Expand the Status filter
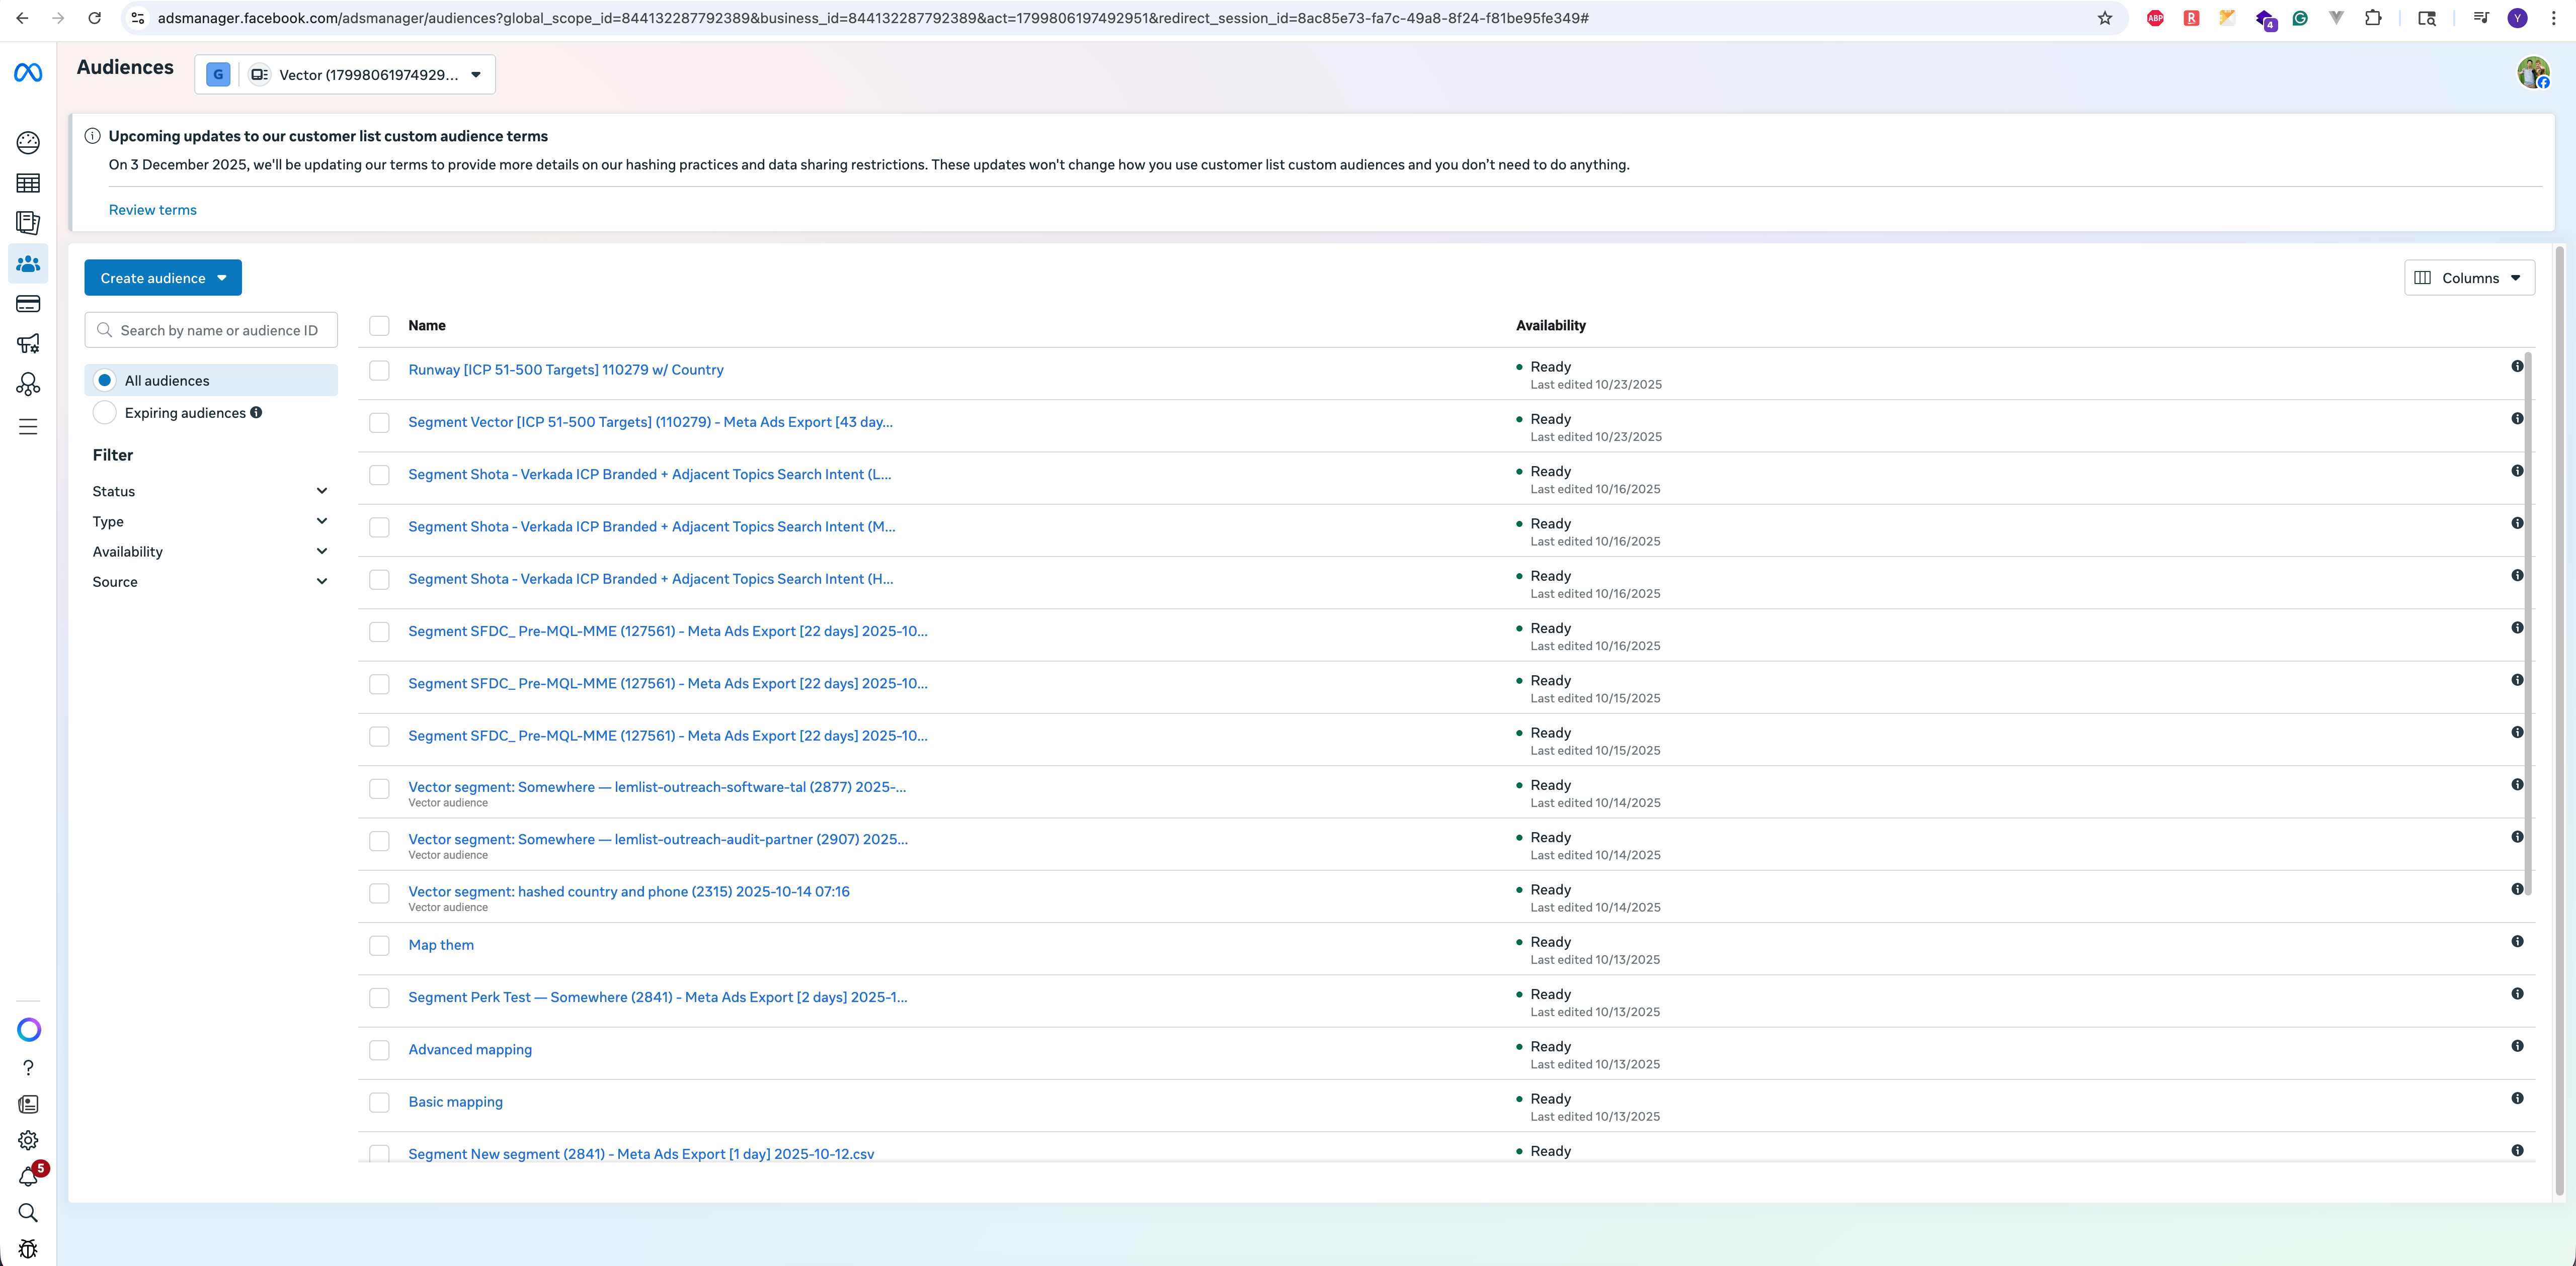 (210, 492)
